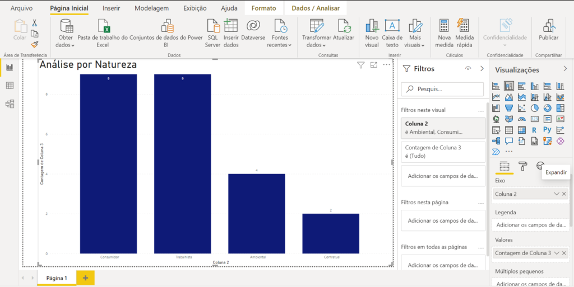Select the Q&A speech bubble visual

click(509, 141)
